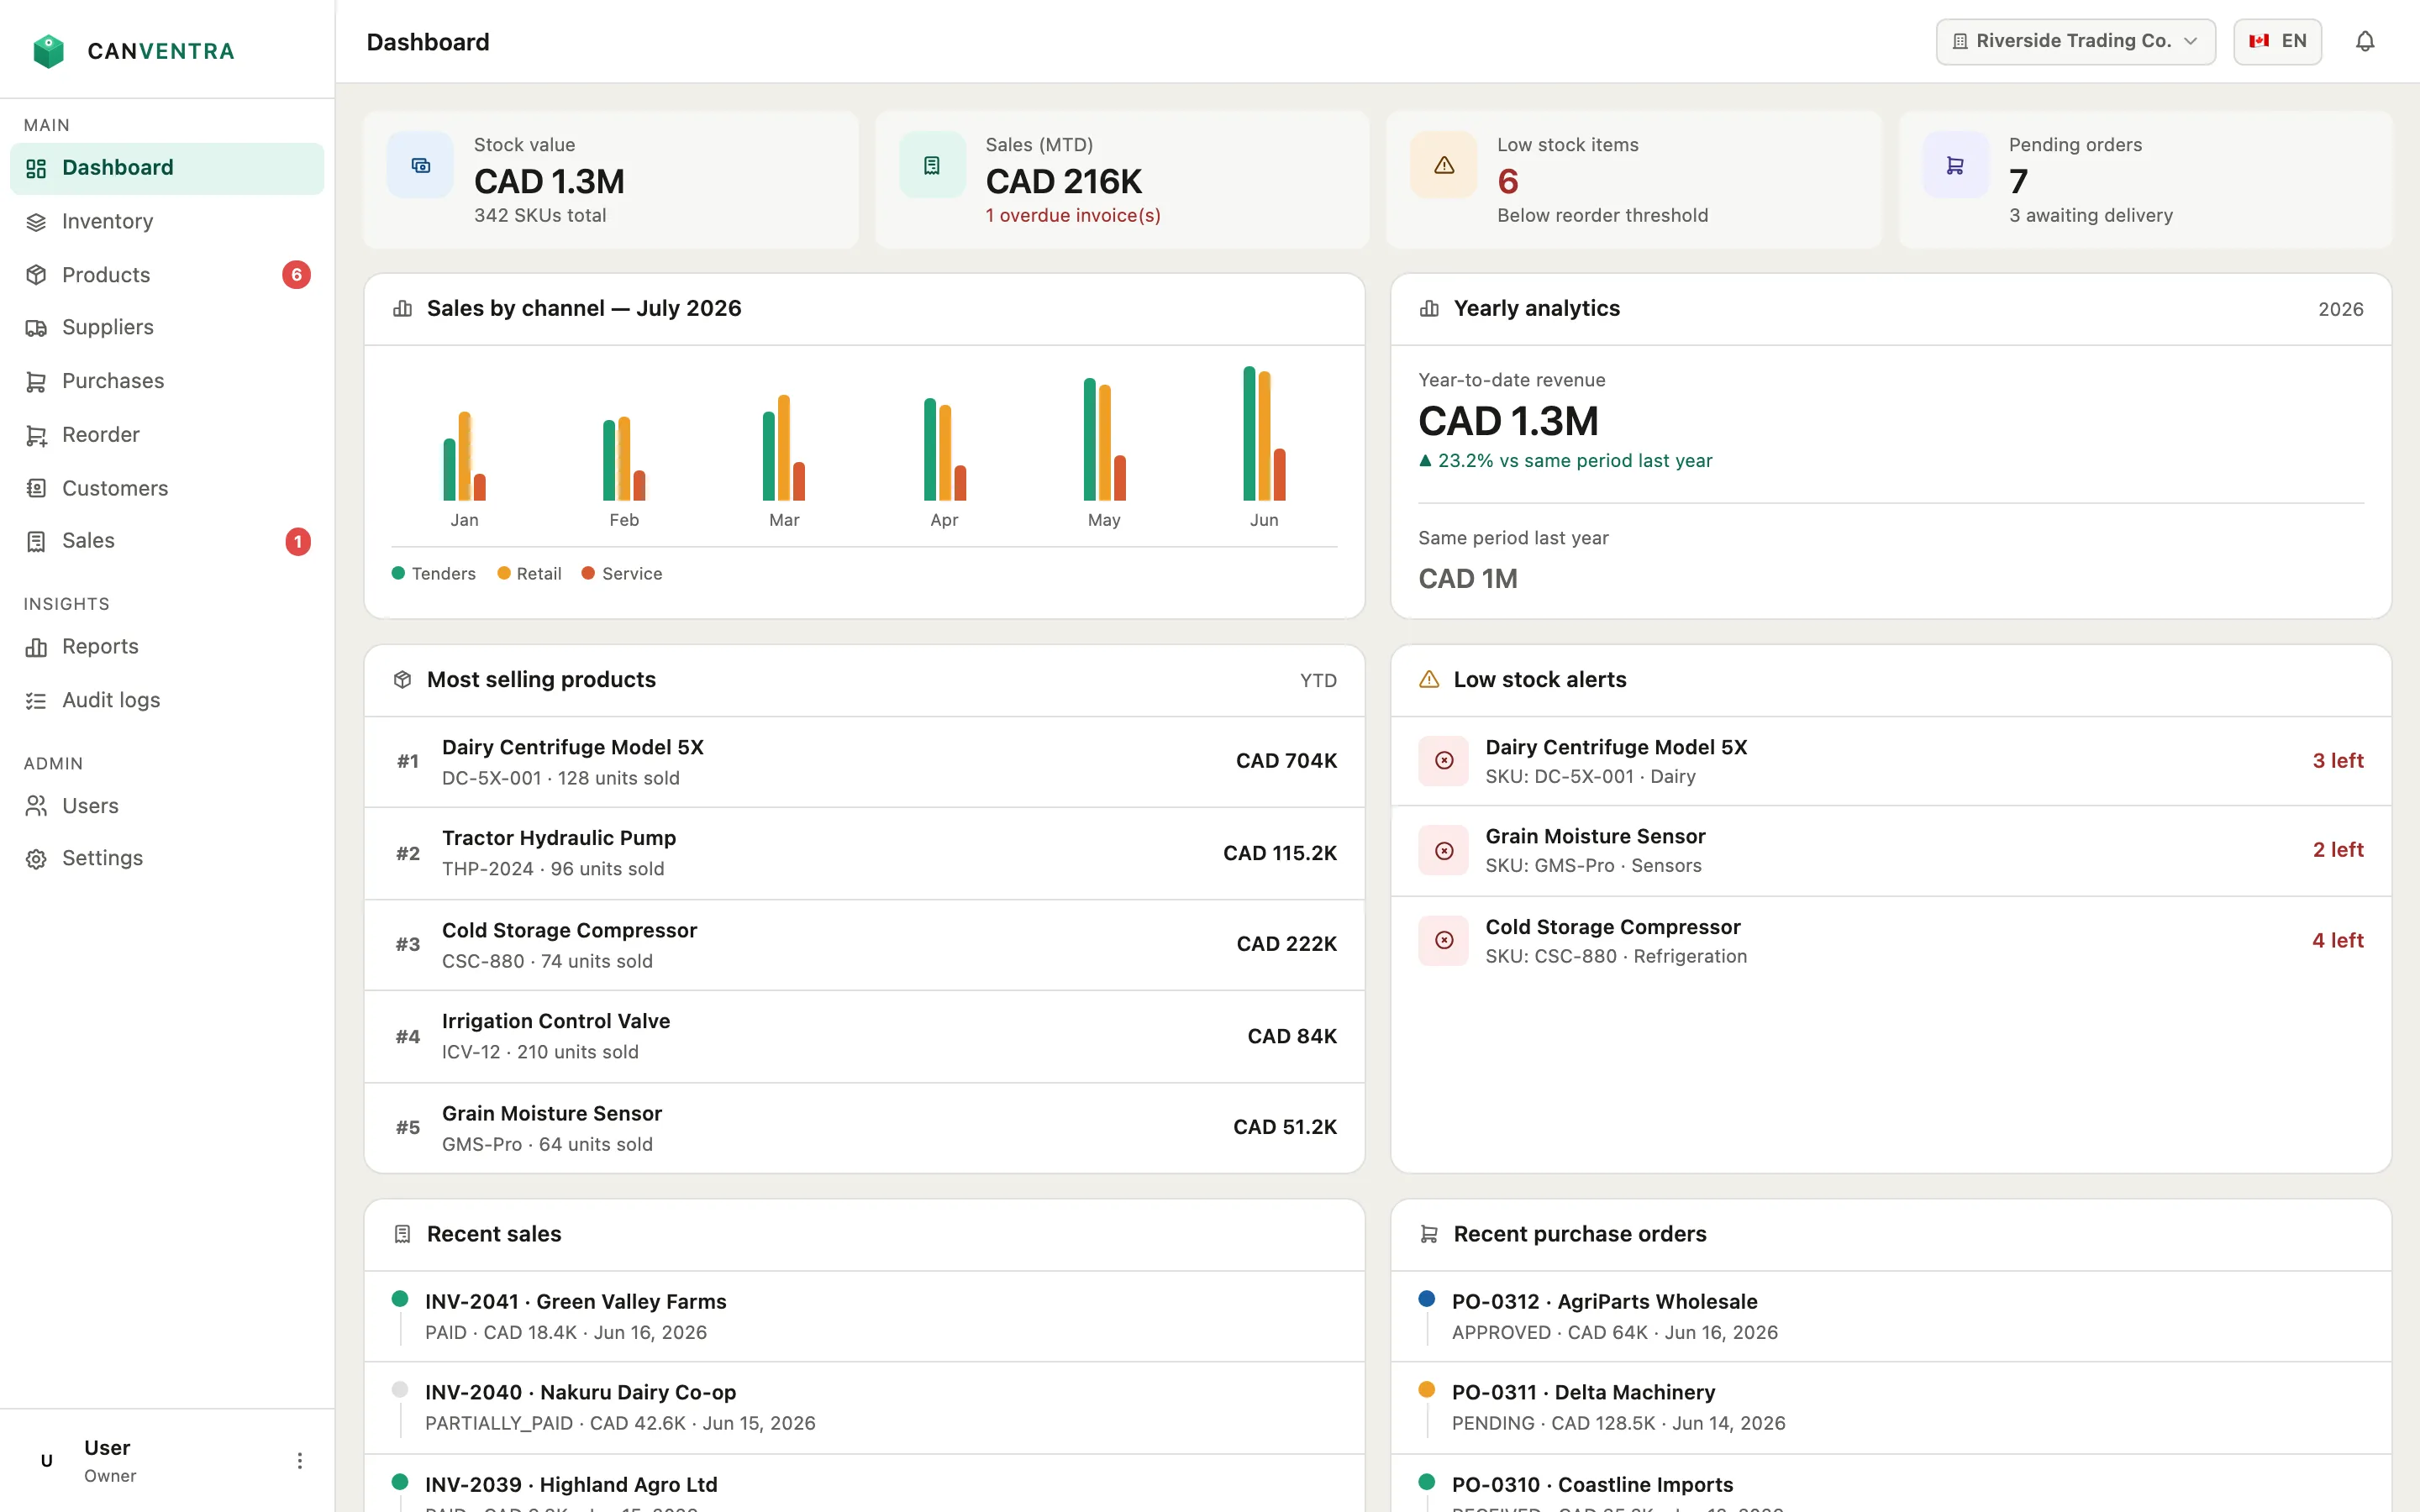Open notifications with the bell icon
This screenshot has width=2420, height=1512.
point(2364,41)
